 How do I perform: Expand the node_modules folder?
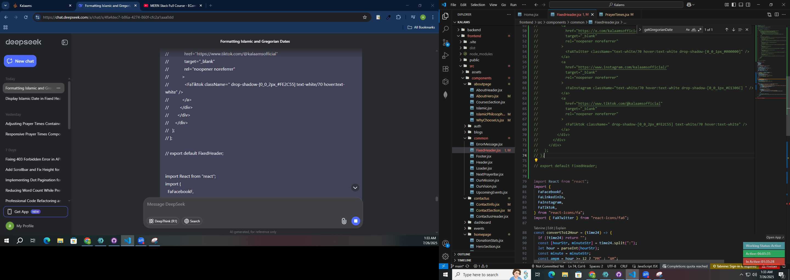(x=481, y=54)
